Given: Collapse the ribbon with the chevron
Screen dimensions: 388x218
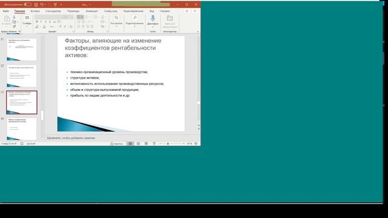Looking at the screenshot, I should tap(198, 31).
